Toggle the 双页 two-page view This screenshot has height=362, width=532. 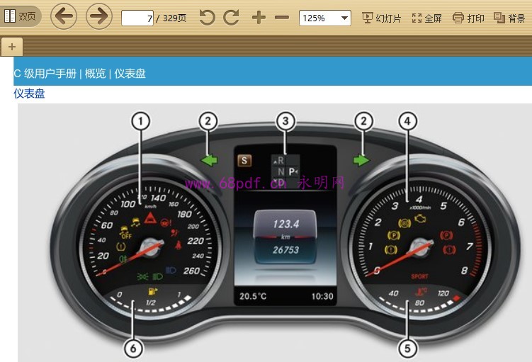click(21, 17)
